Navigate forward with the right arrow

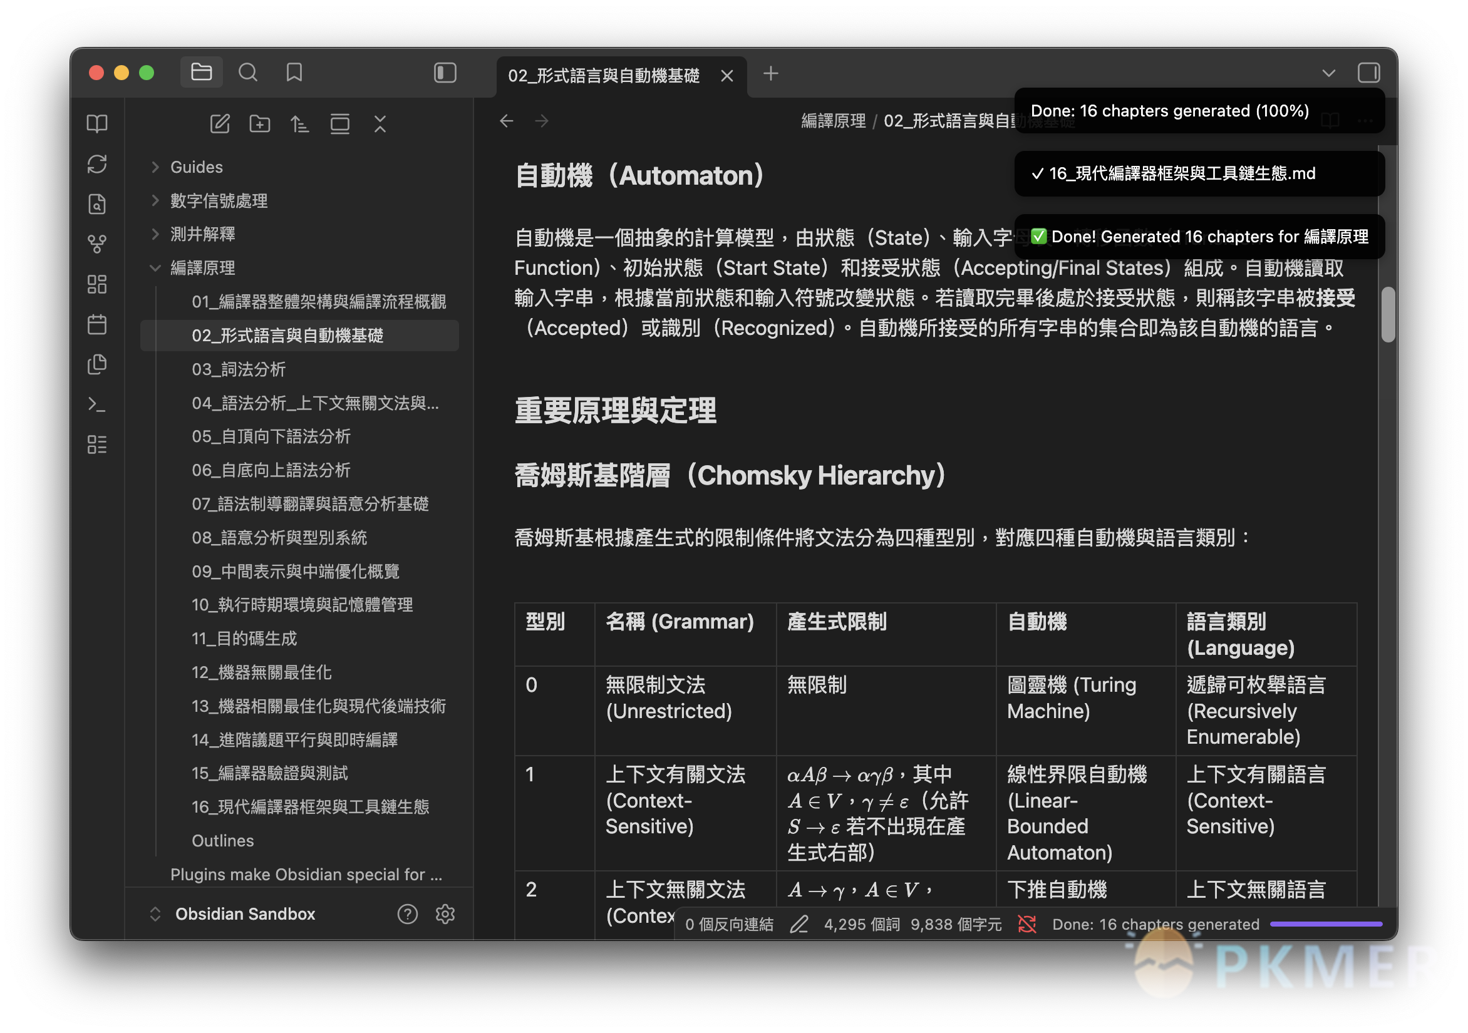pyautogui.click(x=542, y=121)
